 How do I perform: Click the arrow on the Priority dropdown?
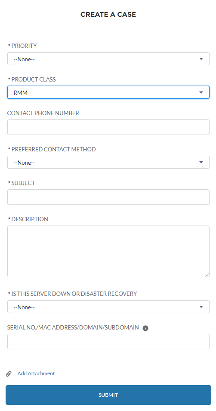(201, 59)
